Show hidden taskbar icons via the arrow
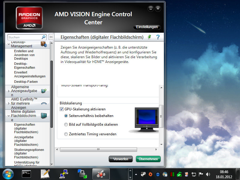This screenshot has height=180, width=240. [136, 174]
